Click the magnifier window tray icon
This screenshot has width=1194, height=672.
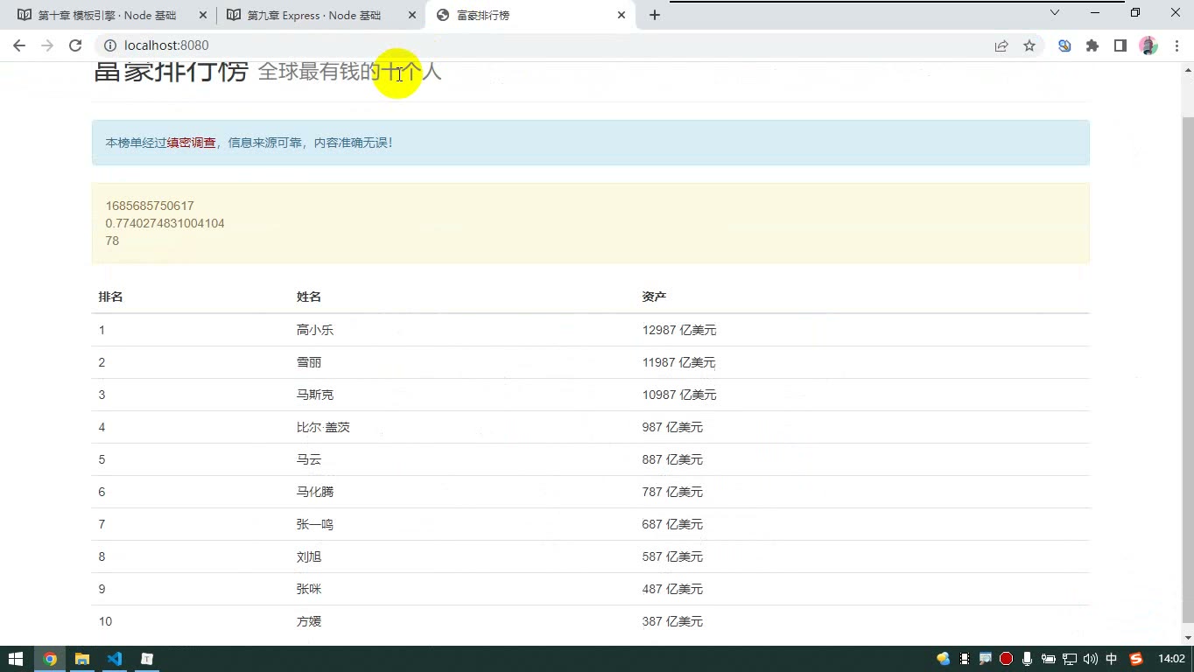pos(986,659)
